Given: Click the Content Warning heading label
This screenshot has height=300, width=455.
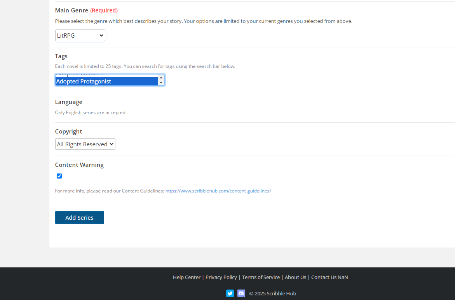Looking at the screenshot, I should coord(79,165).
